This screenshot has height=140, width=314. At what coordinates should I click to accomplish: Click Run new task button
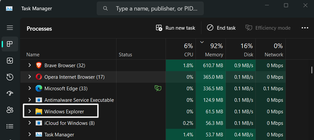175,28
